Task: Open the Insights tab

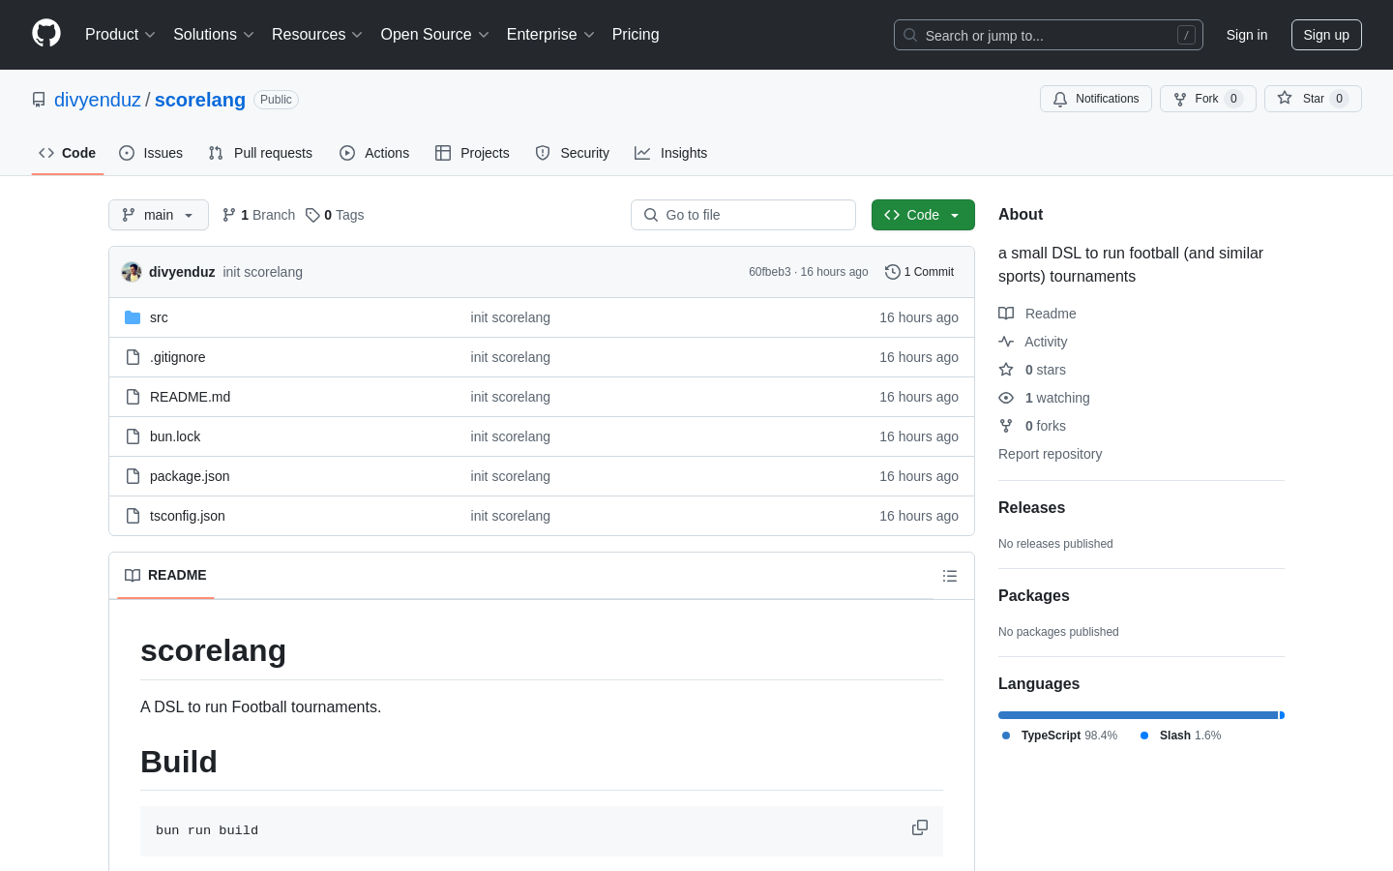Action: tap(671, 153)
